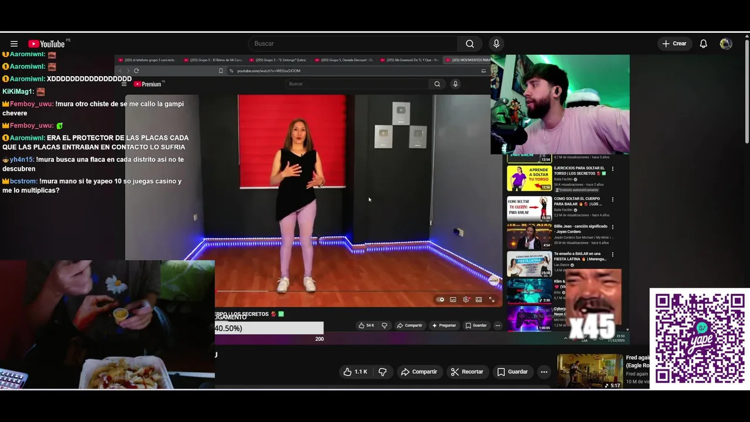Select the 'MOVIMIENTOS PARA' browser tab
Screen dimensions: 750x422
click(x=467, y=60)
